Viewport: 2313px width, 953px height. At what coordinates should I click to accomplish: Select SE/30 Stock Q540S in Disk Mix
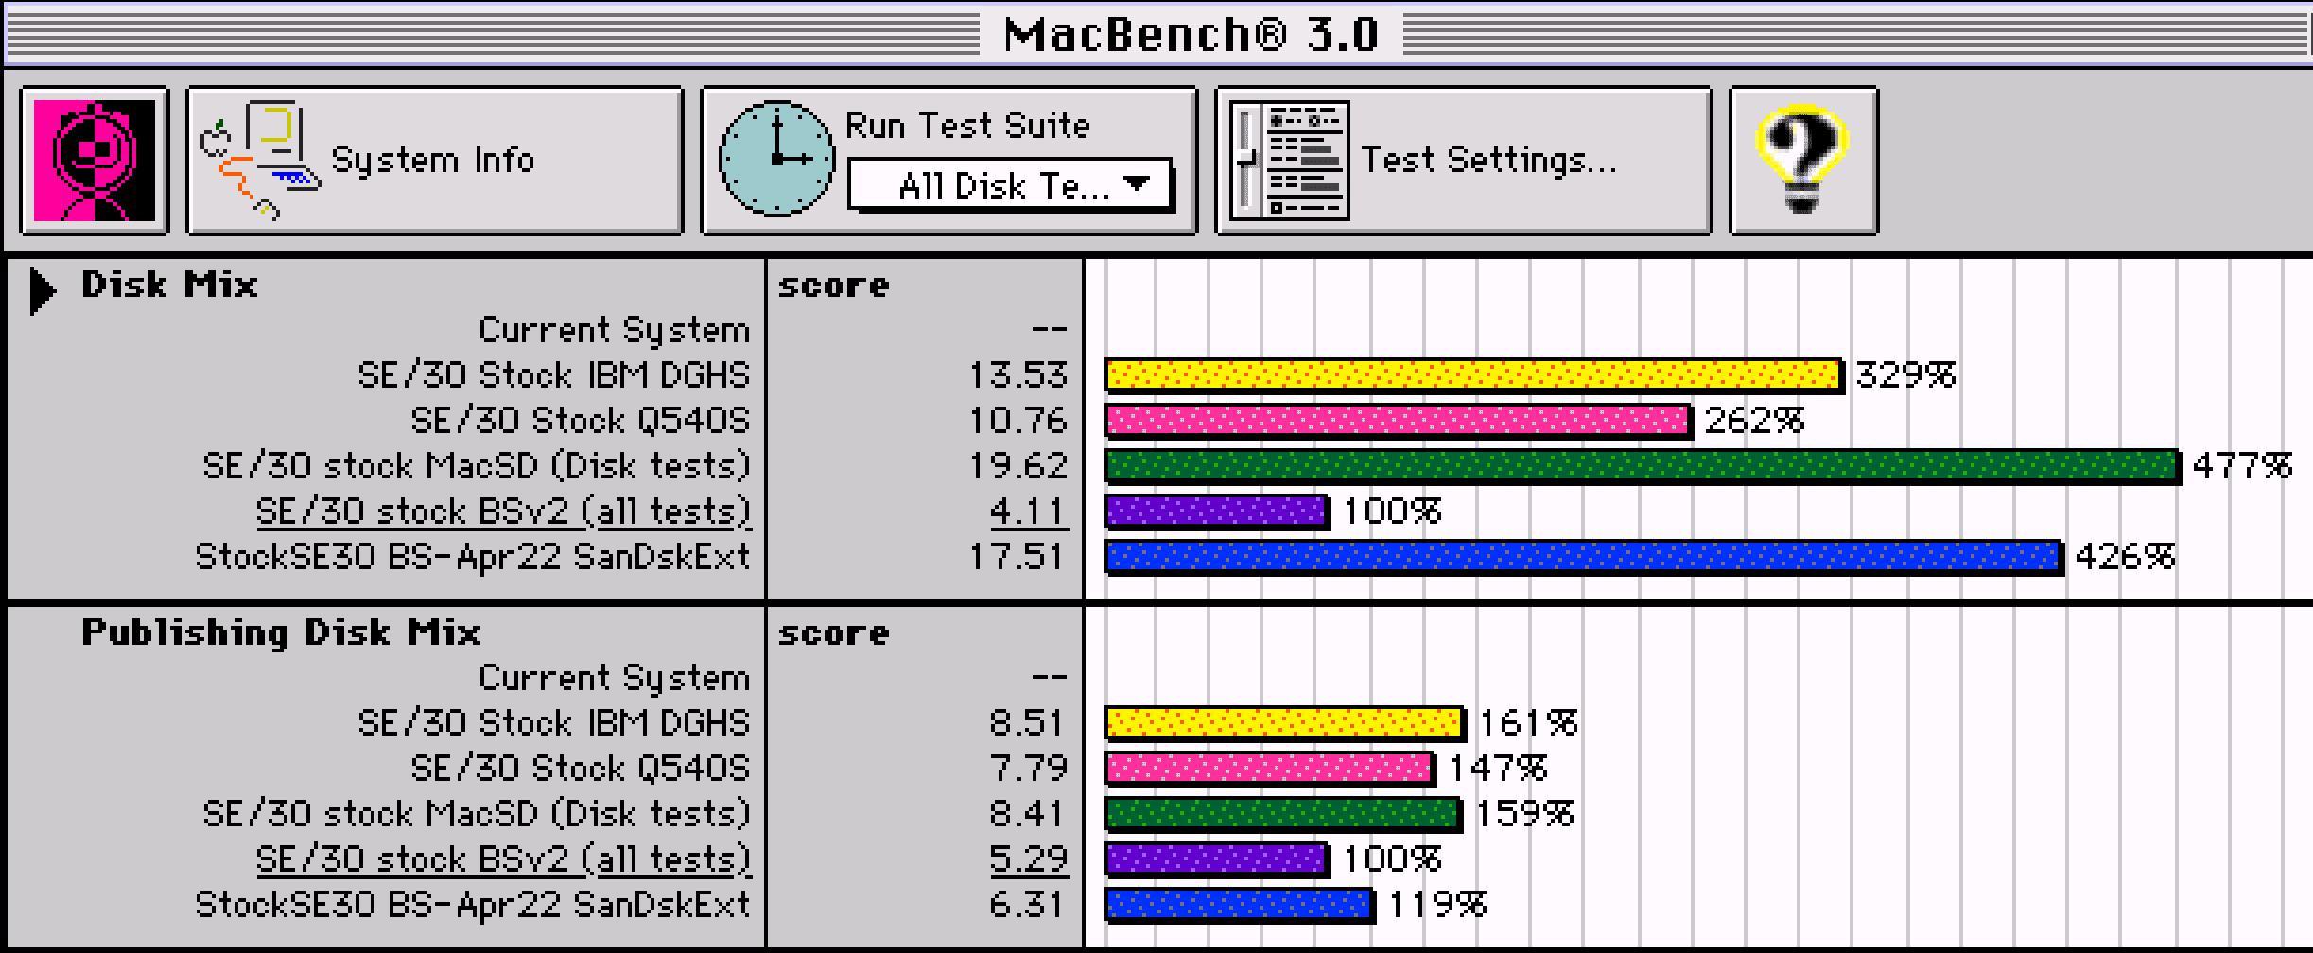pyautogui.click(x=581, y=420)
